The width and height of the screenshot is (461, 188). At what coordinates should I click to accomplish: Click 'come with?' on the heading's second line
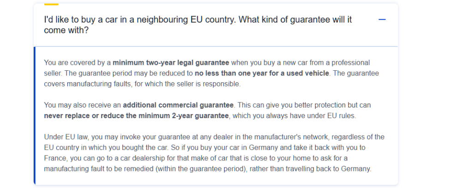click(66, 30)
